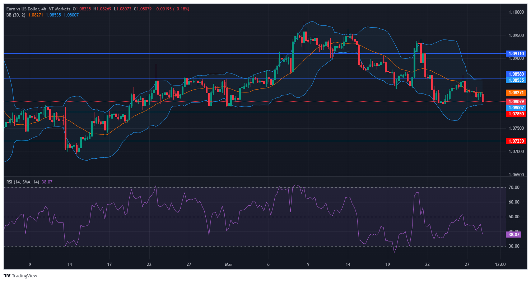Click the 70.00 RSI scale label
531x282 pixels.
click(514, 187)
